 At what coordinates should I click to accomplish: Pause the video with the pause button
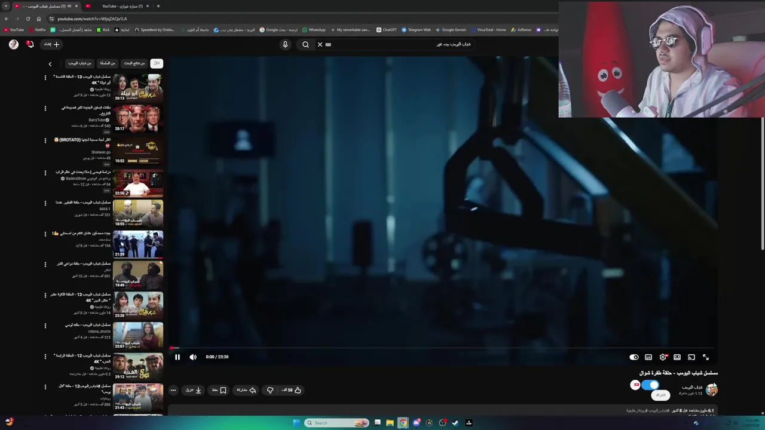tap(177, 357)
